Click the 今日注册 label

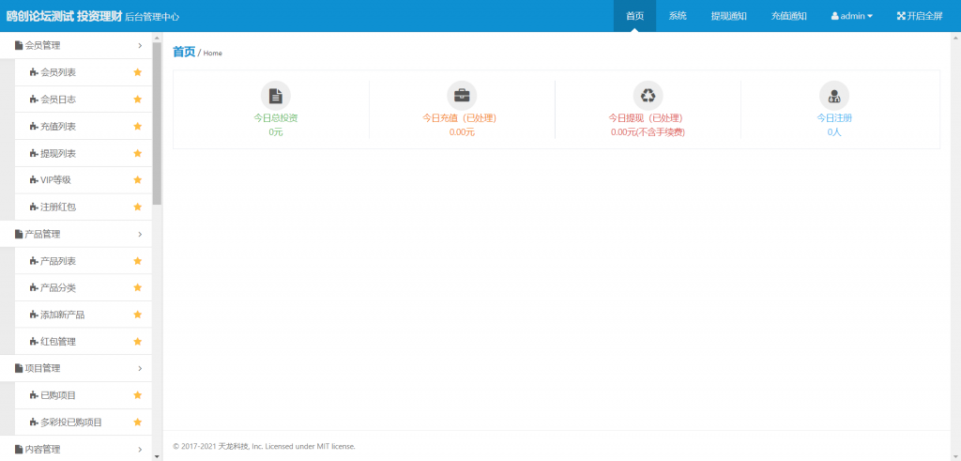point(834,117)
